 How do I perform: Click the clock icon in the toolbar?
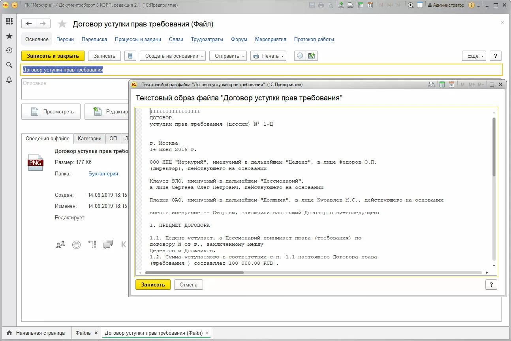300,56
